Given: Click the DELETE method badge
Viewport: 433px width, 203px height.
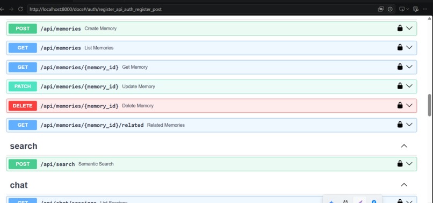Looking at the screenshot, I should [x=23, y=106].
